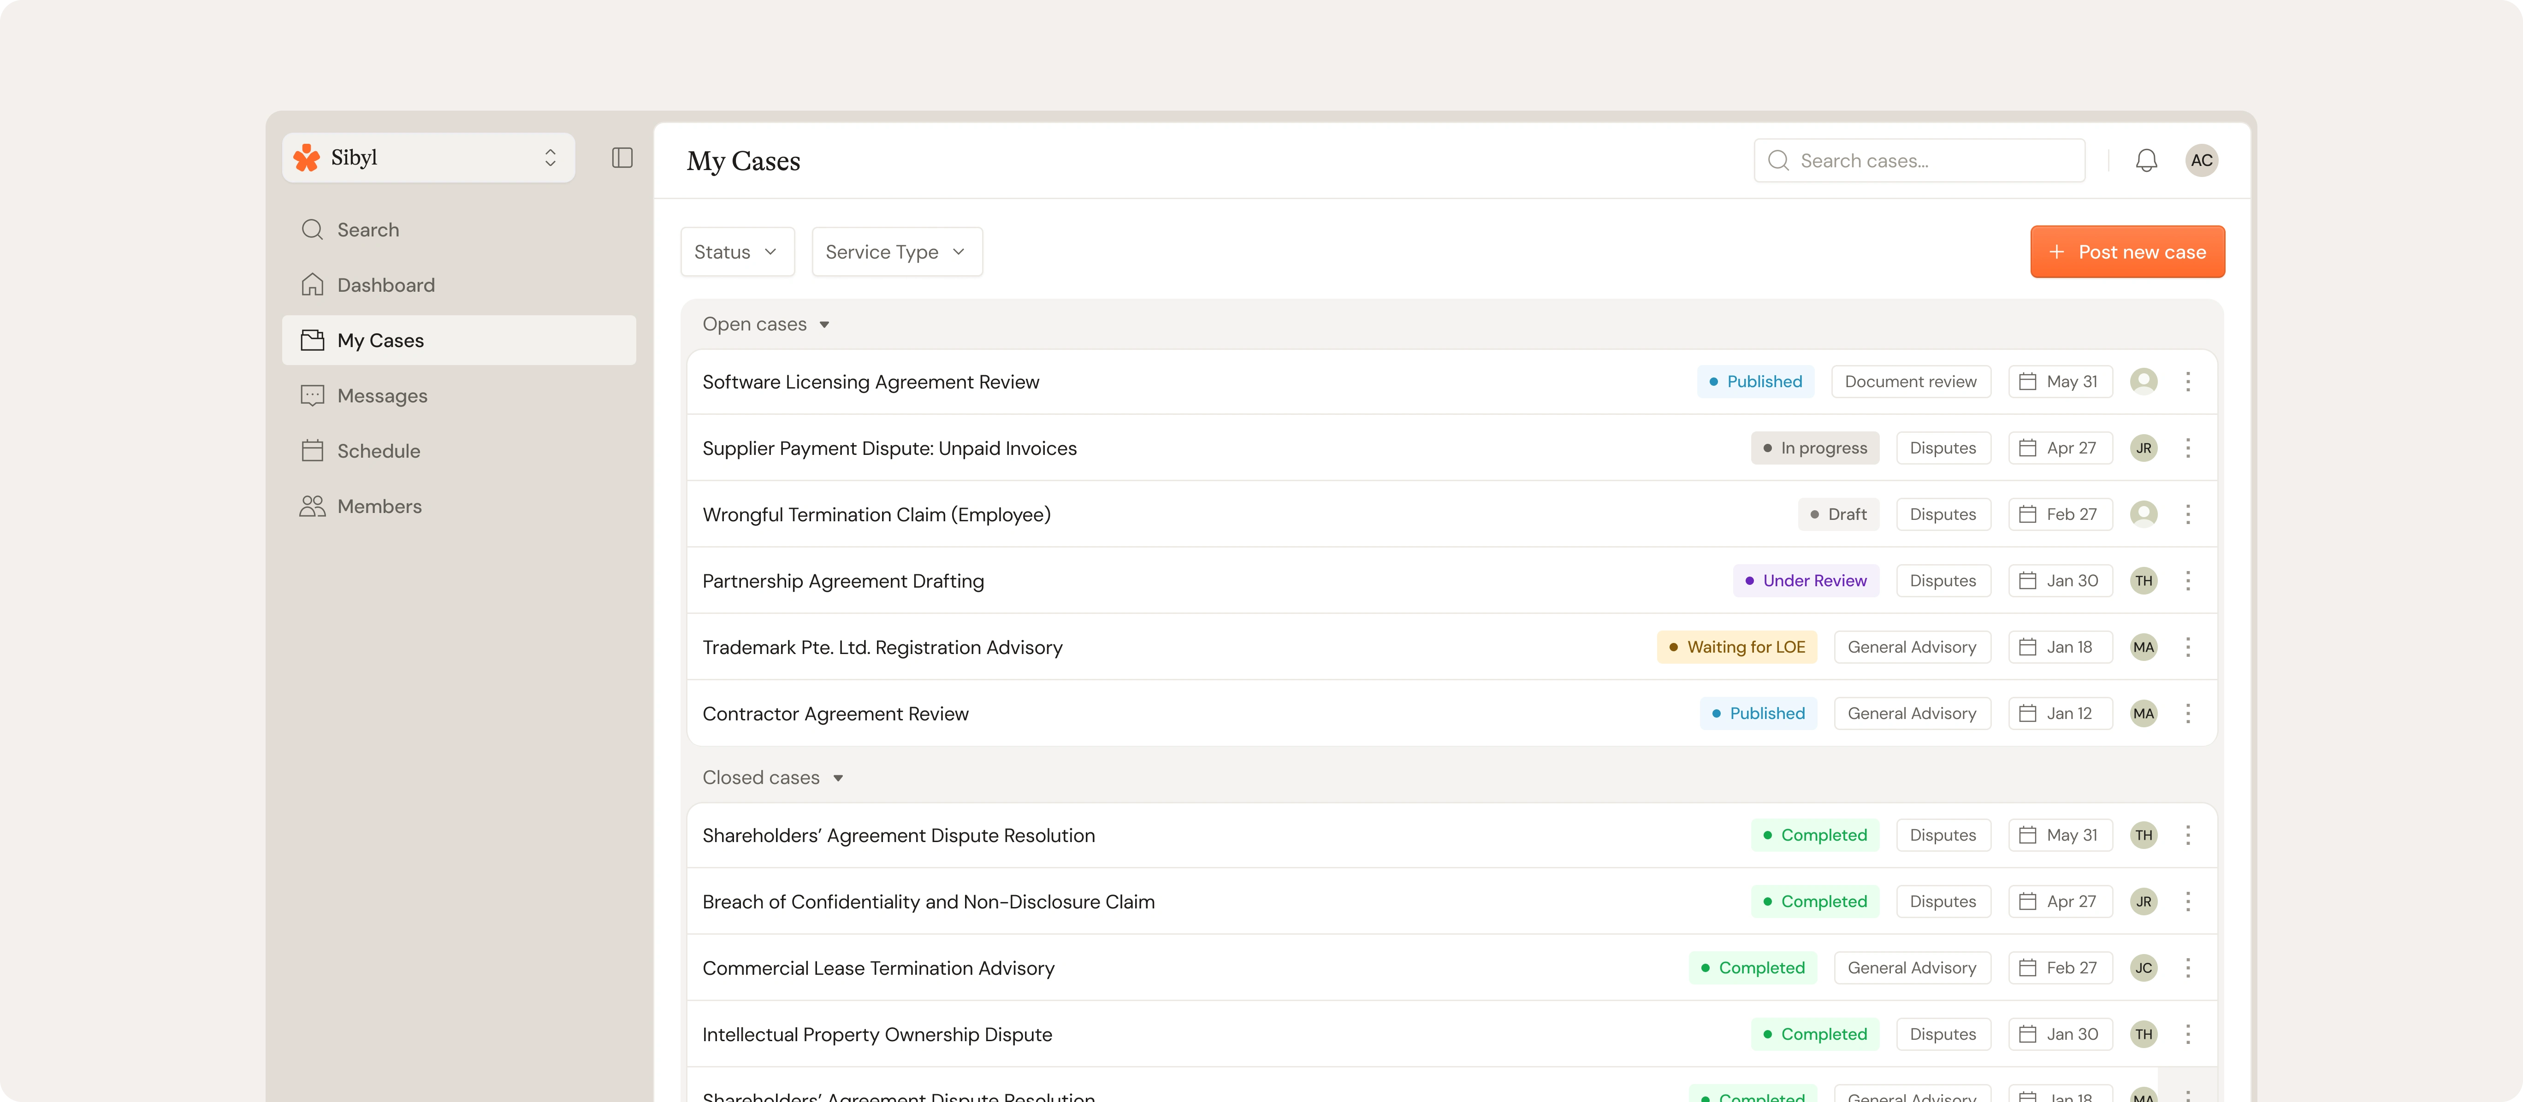Open the Trademark Pte. Ltd. Registration Advisory case
2523x1102 pixels.
pyautogui.click(x=882, y=647)
